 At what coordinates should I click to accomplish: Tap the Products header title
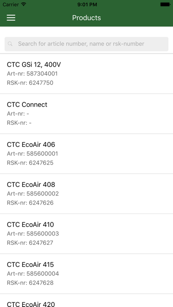click(x=86, y=18)
